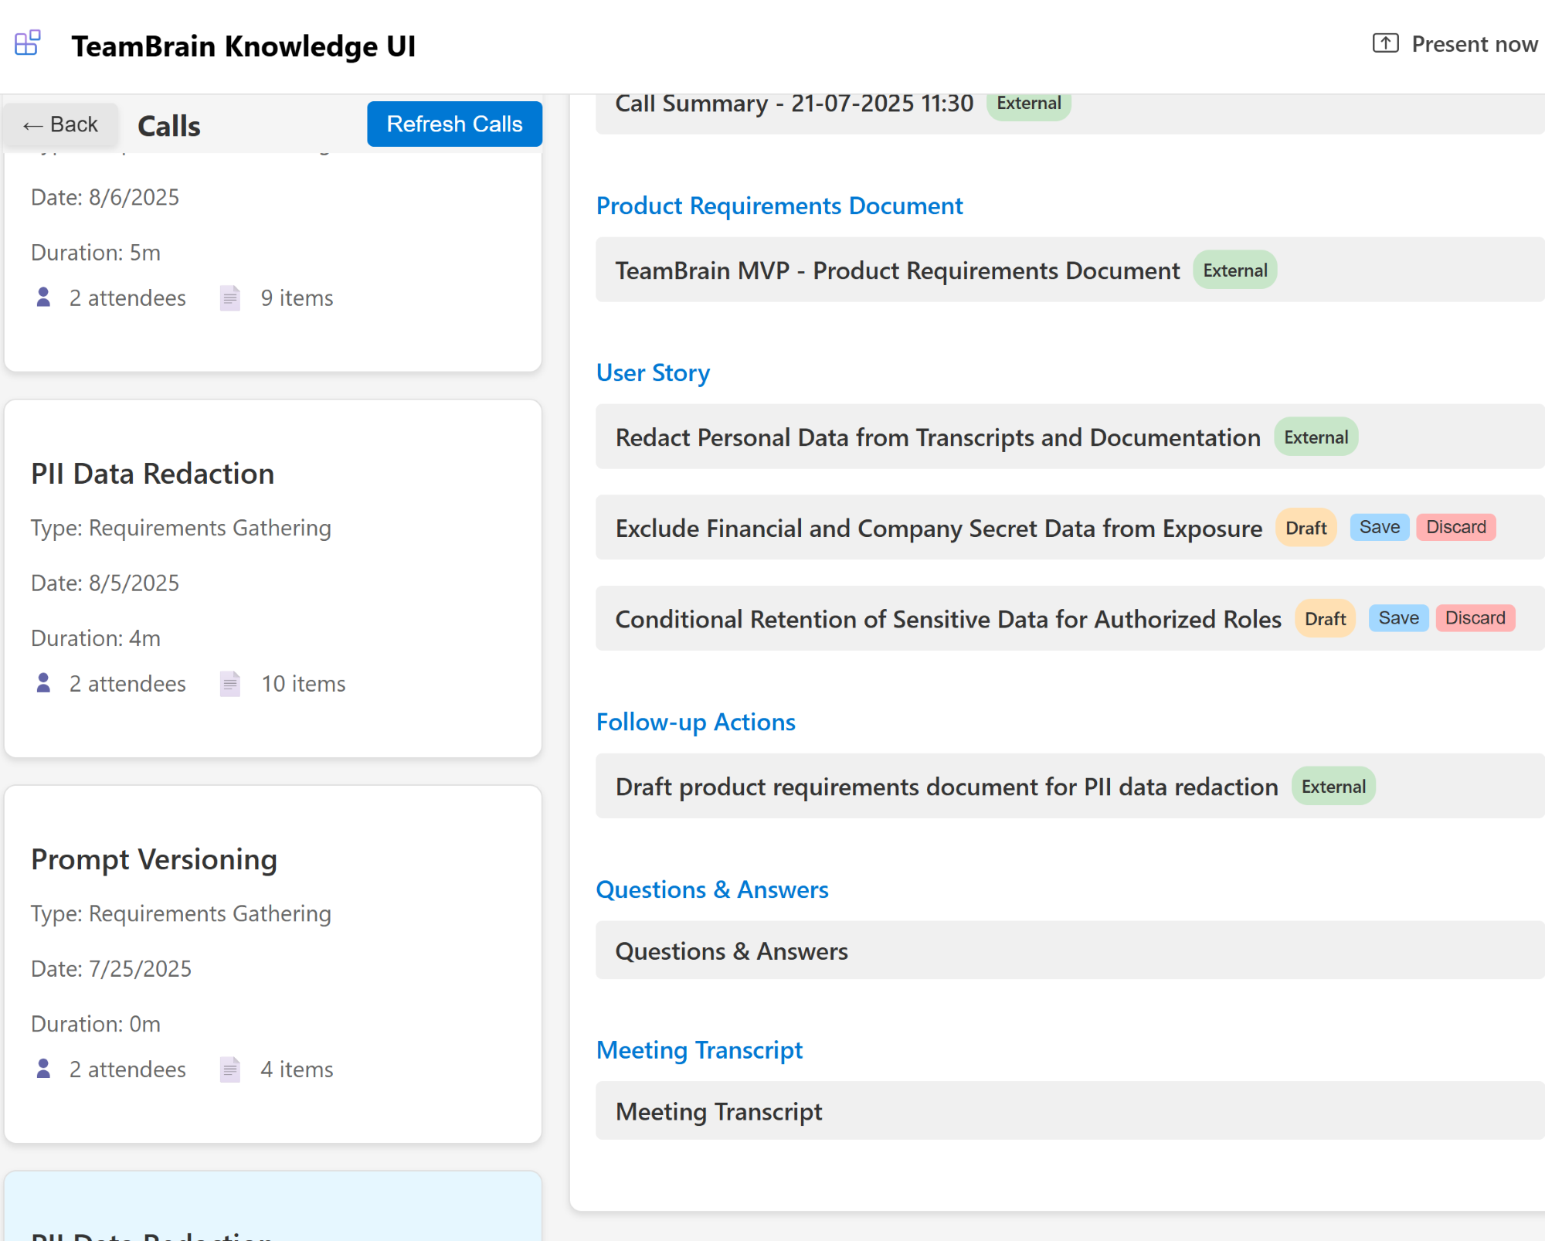Go back with the Back button
The image size is (1545, 1241).
click(61, 124)
